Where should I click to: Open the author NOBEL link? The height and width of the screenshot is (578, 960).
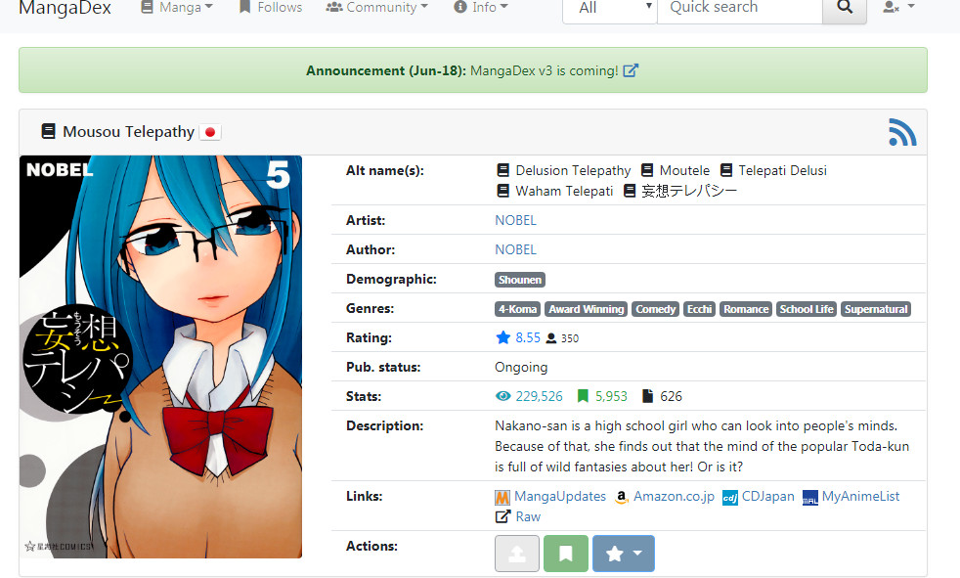point(515,249)
